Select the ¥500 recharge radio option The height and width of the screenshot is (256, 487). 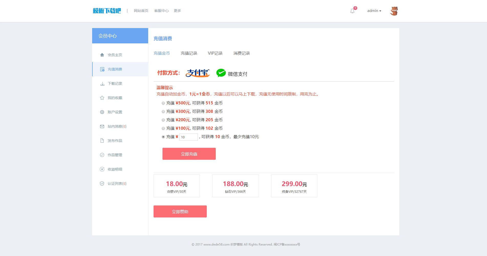click(163, 103)
